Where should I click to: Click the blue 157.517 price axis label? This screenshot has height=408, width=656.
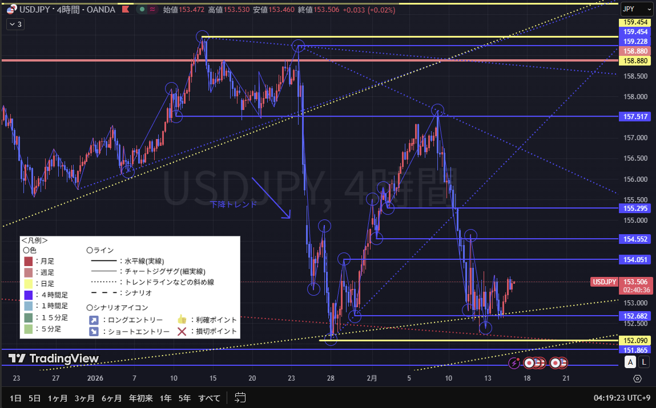coord(635,116)
